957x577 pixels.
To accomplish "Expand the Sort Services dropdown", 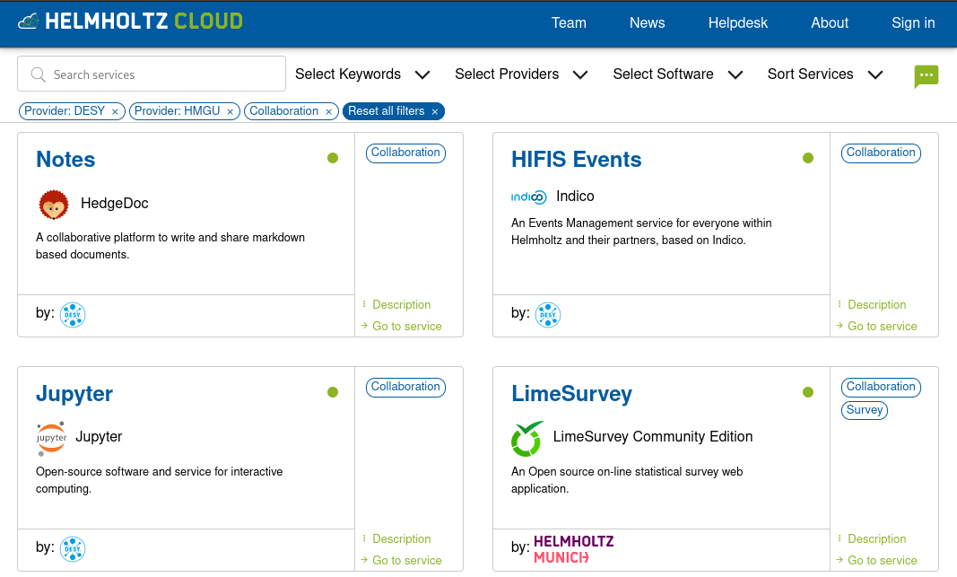I will (x=825, y=74).
